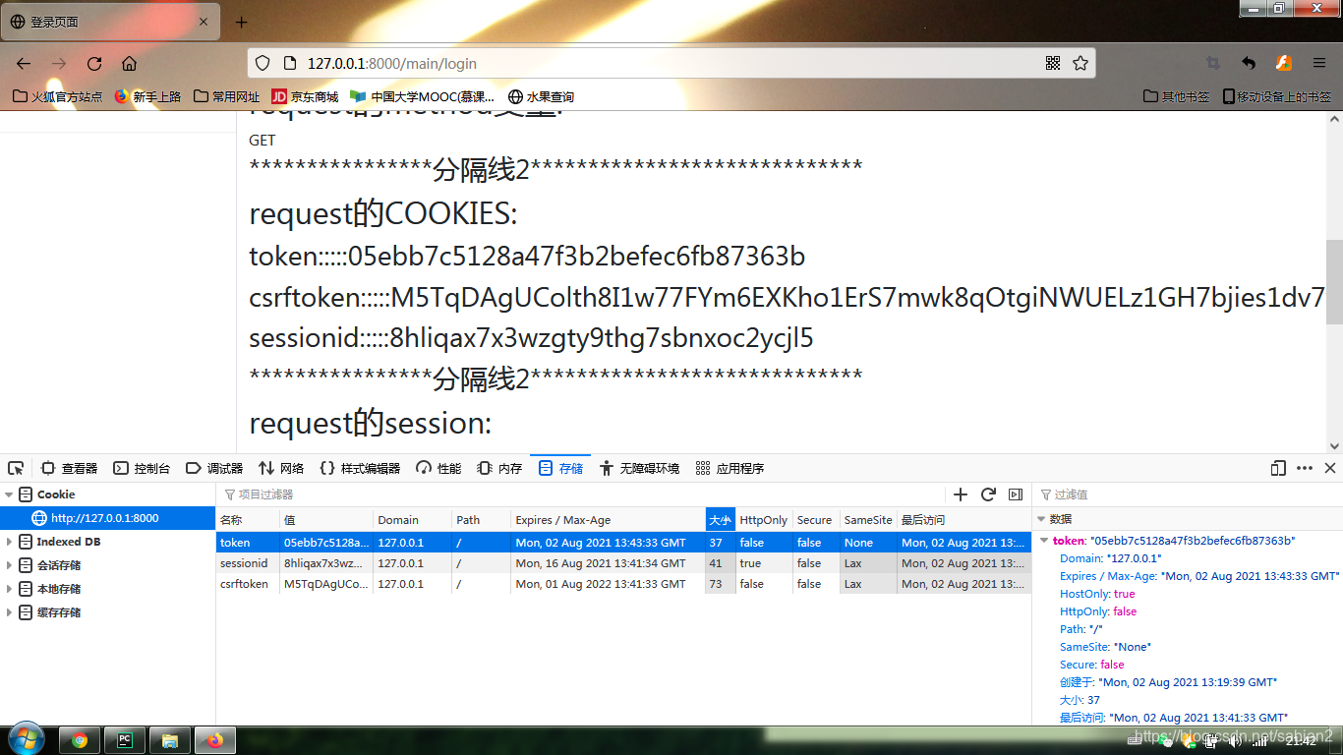Viewport: 1343px width, 755px height.
Task: Go to the browser home page icon
Action: coord(129,63)
